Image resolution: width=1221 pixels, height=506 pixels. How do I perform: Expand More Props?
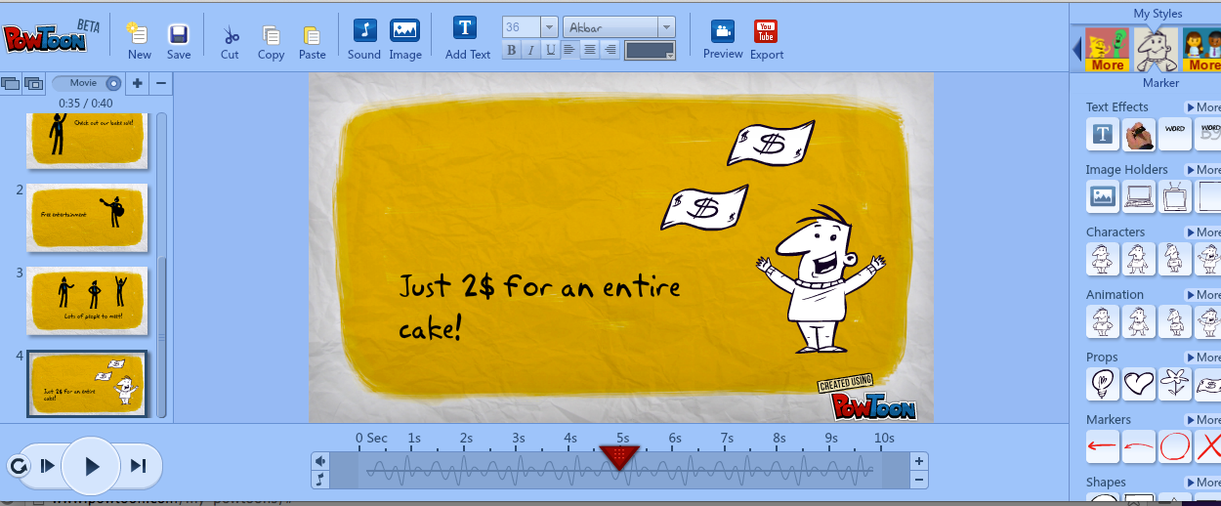click(1203, 358)
